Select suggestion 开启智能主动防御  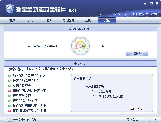(x=25, y=101)
